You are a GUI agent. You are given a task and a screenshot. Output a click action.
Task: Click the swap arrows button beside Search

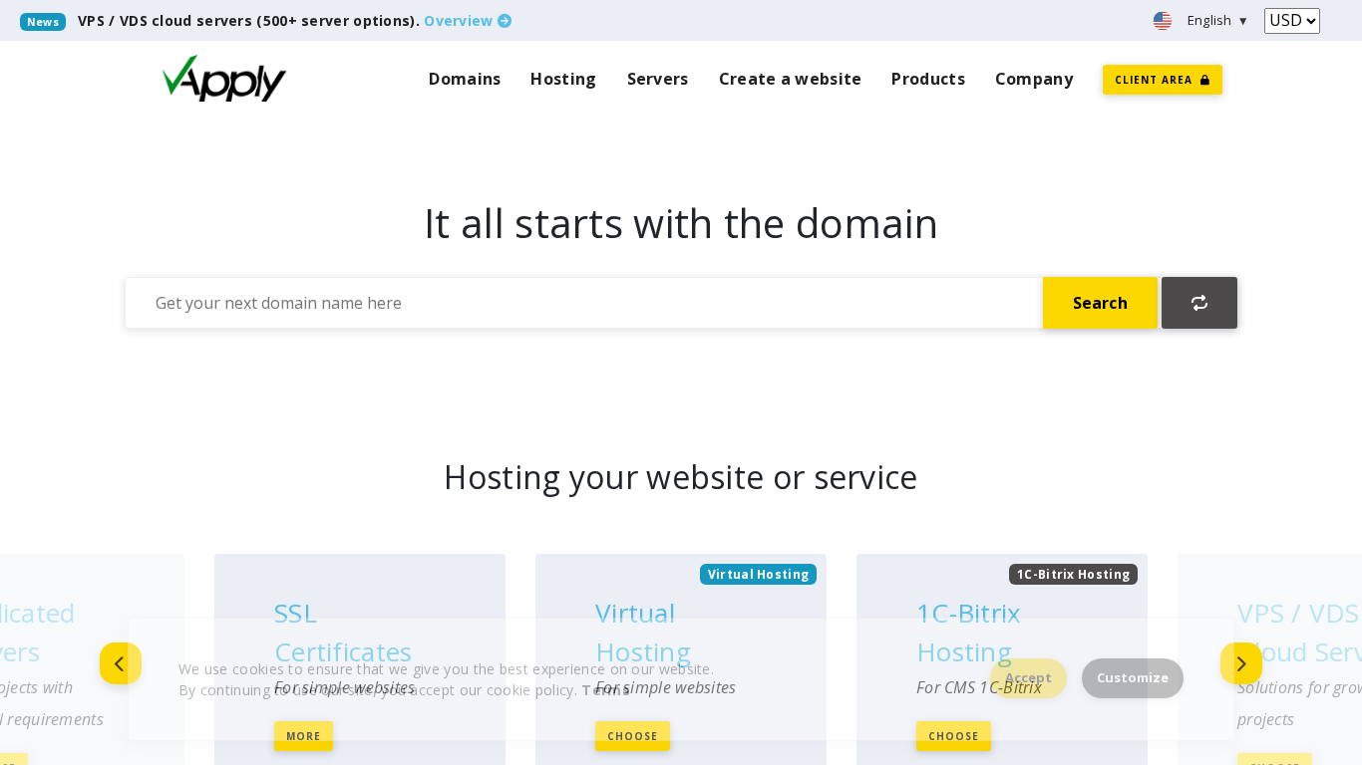(1199, 303)
